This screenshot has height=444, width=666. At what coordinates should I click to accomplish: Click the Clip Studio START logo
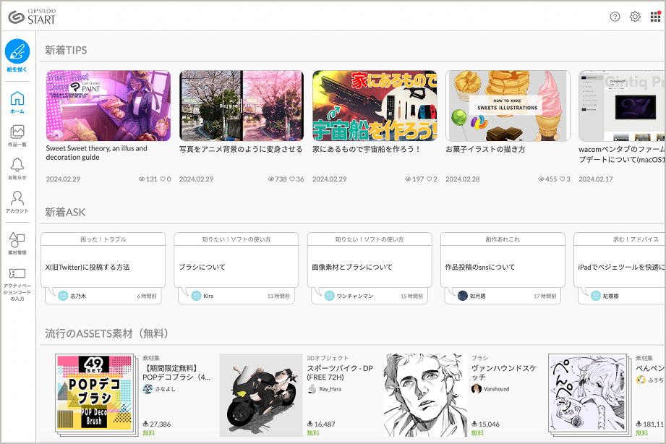coord(33,17)
